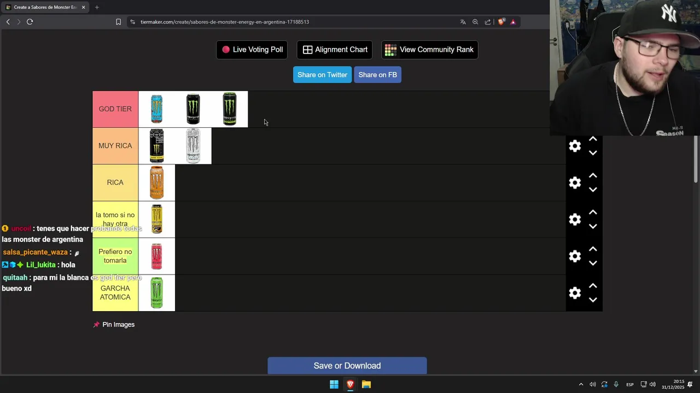
Task: Open the share page icon
Action: (488, 22)
